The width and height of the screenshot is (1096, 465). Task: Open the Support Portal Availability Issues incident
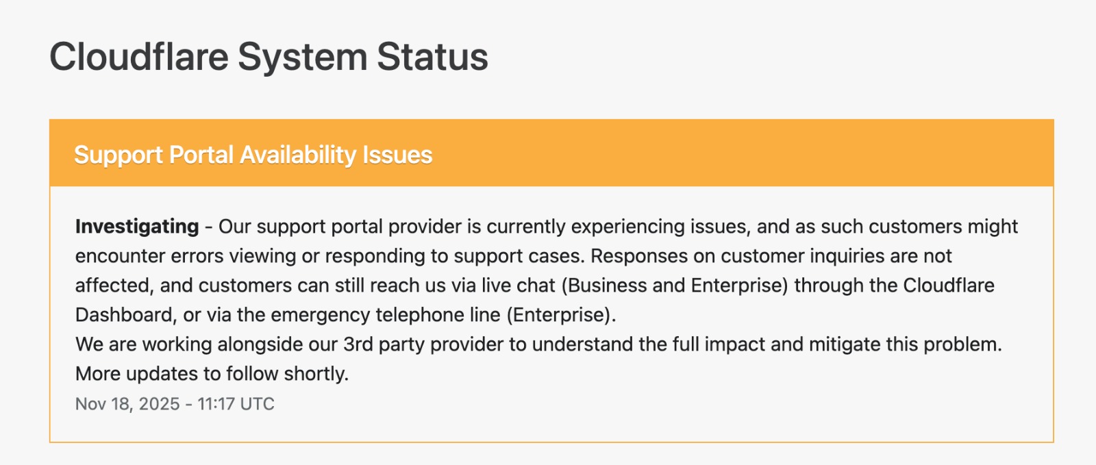[x=253, y=155]
